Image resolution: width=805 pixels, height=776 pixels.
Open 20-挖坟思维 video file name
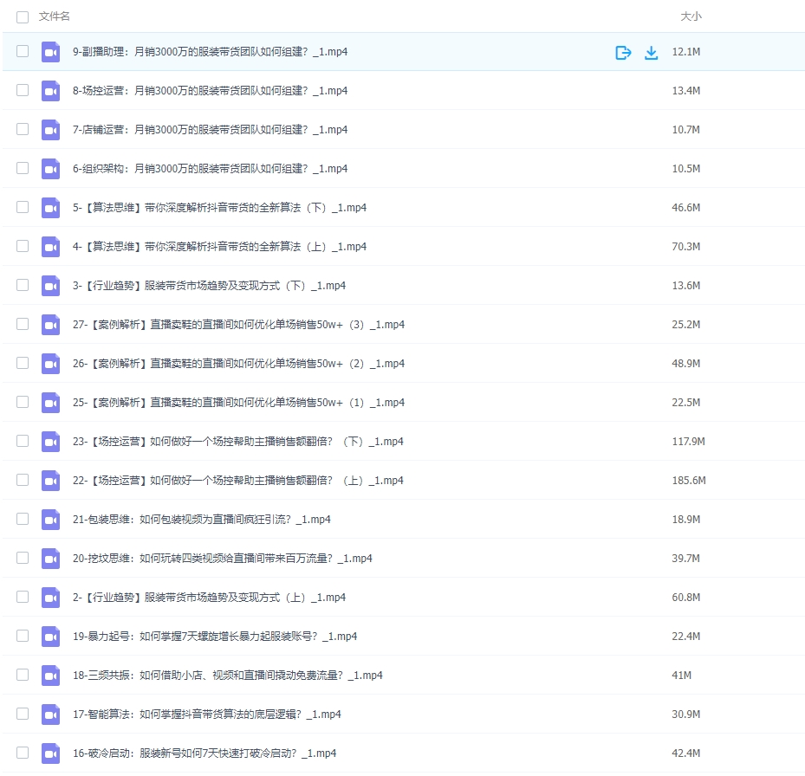click(222, 559)
